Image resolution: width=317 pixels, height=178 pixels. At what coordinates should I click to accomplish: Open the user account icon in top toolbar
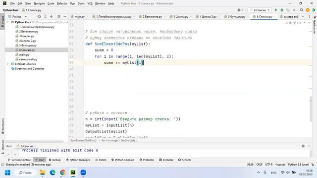pyautogui.click(x=239, y=10)
